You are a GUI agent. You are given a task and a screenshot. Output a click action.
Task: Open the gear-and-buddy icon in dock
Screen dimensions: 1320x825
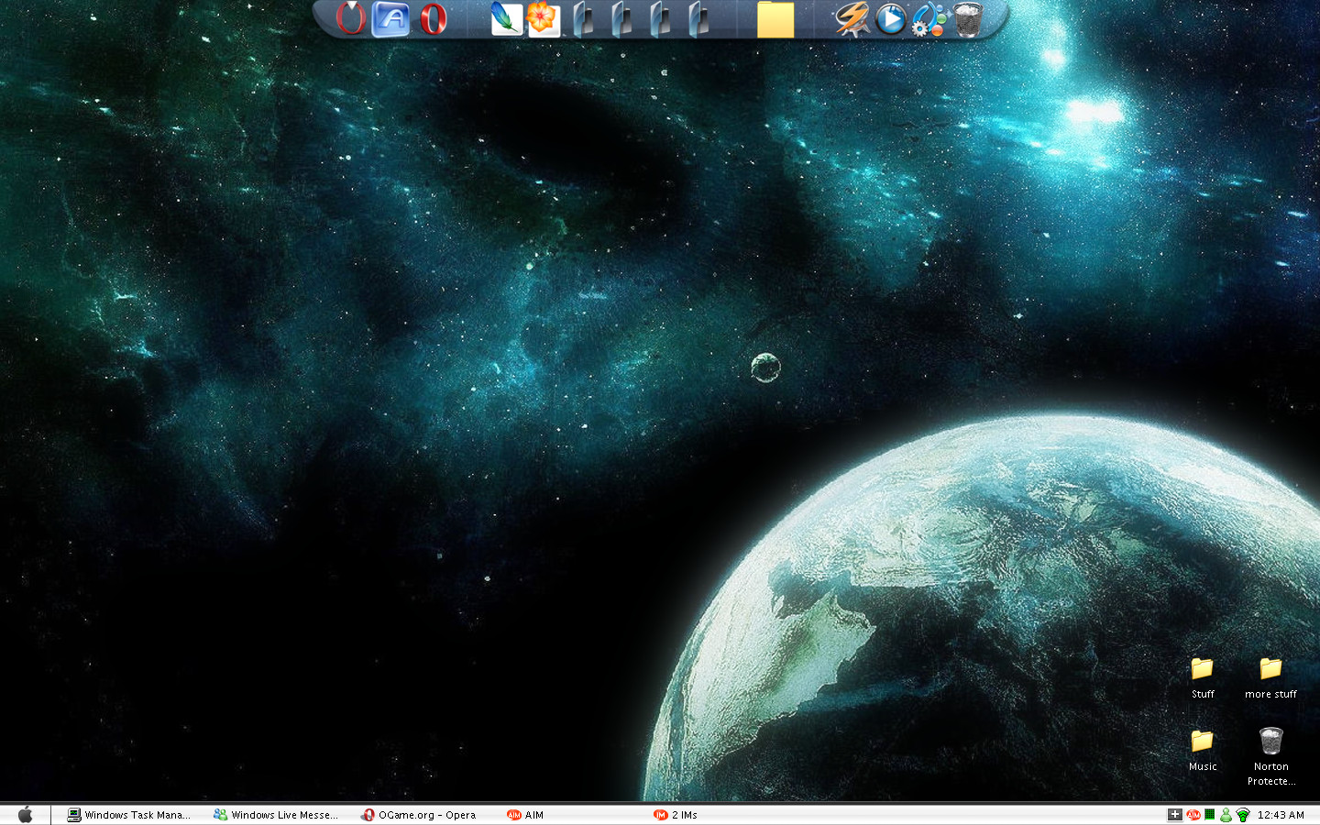point(929,20)
